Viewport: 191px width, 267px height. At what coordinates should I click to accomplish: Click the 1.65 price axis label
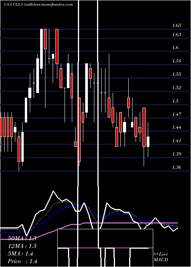click(x=176, y=26)
